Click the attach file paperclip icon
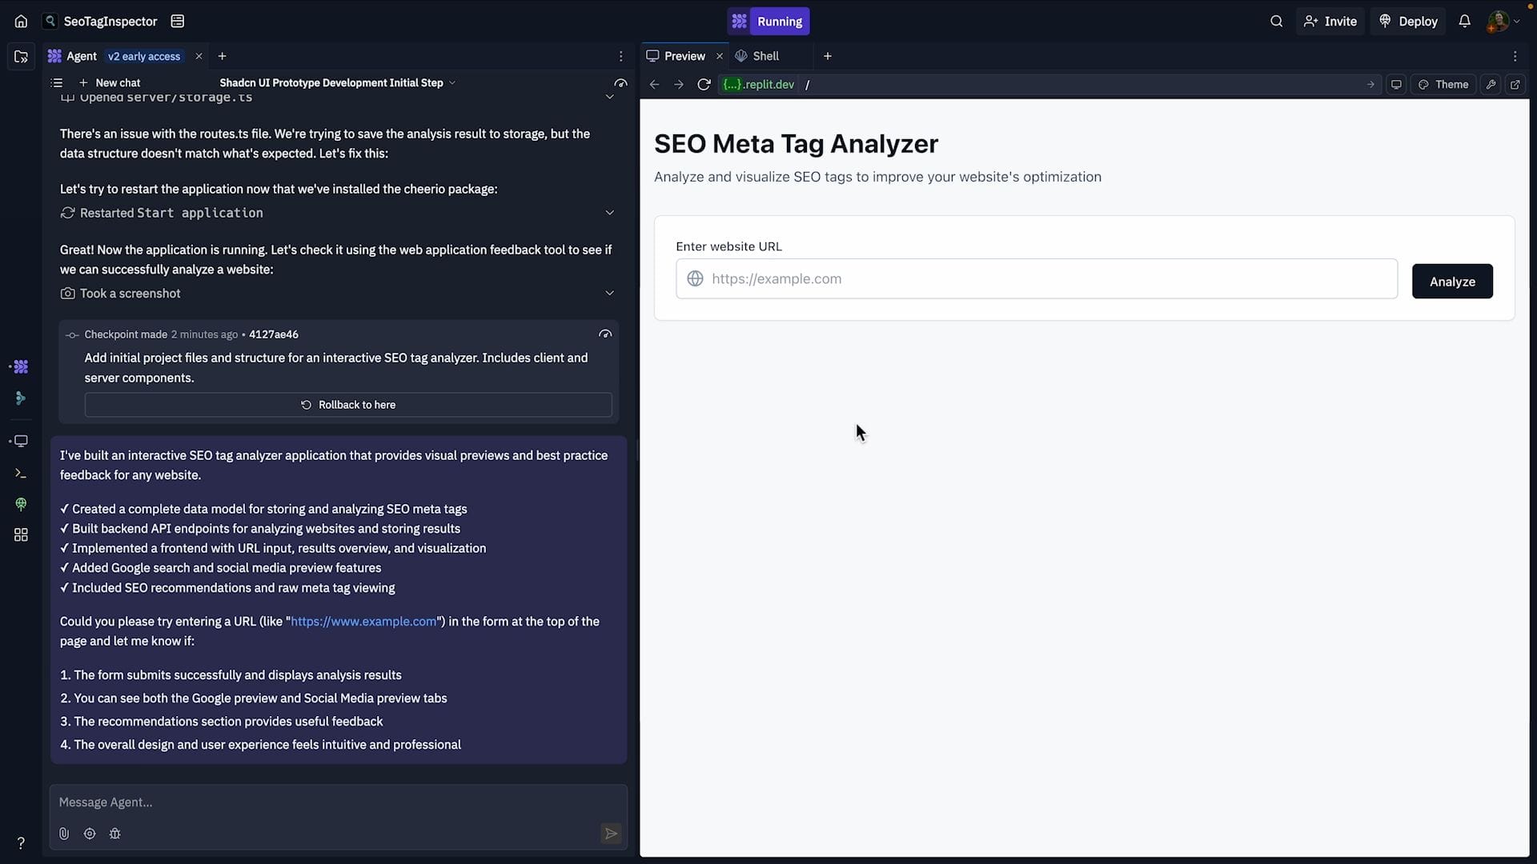Screen dimensions: 1537x864 click(x=64, y=834)
